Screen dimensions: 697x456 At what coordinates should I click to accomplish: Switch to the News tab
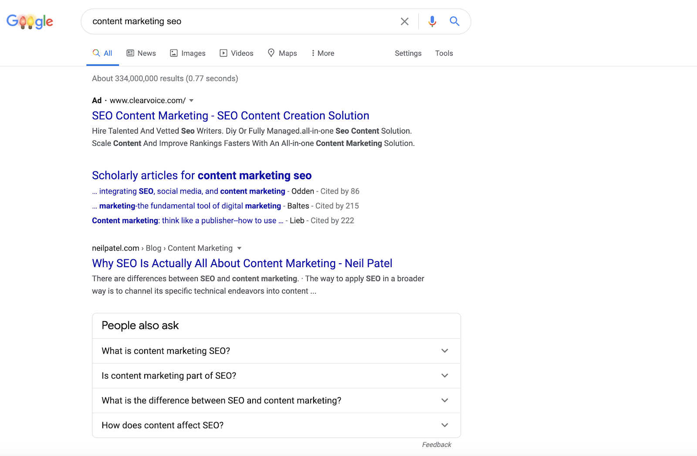click(x=141, y=53)
